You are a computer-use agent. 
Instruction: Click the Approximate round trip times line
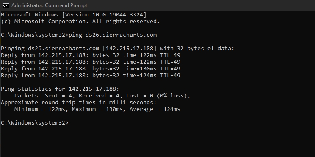79,103
